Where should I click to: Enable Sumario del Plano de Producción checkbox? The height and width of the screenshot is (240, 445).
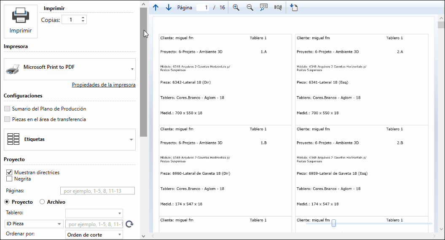pos(7,109)
